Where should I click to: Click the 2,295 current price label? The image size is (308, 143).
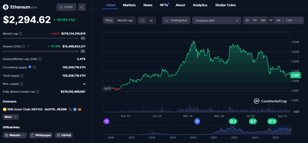[x=295, y=75]
